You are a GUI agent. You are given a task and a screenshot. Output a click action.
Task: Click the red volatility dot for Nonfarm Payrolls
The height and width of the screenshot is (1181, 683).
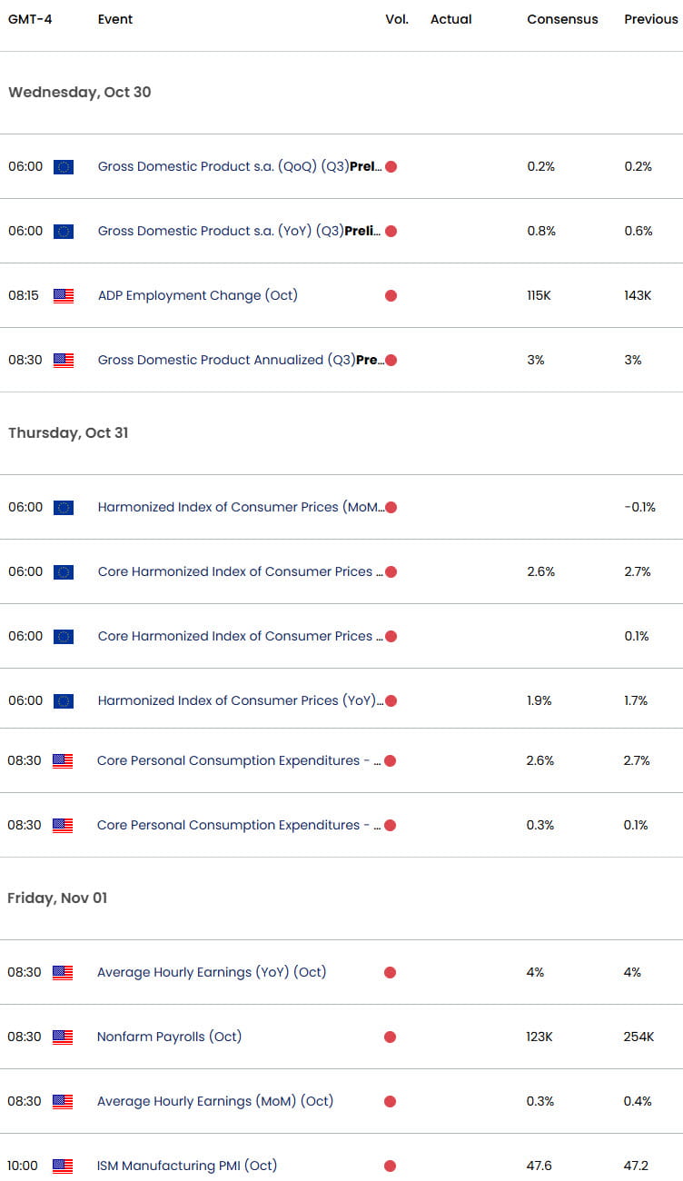coord(390,1037)
